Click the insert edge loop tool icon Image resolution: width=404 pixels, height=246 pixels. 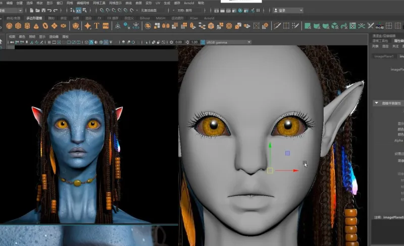point(286,26)
